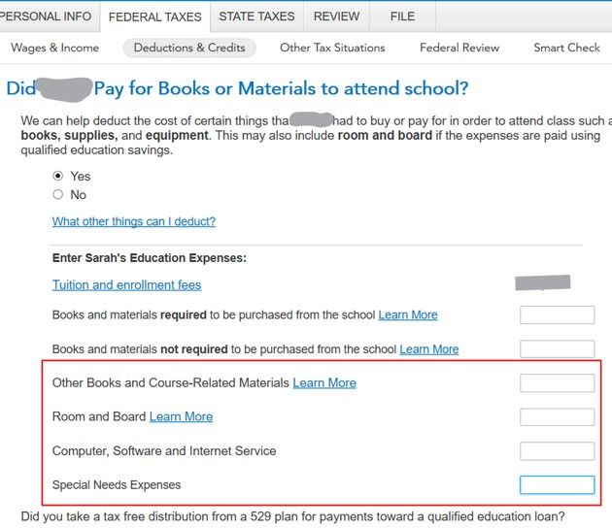Click the Room and Board amount field

pyautogui.click(x=557, y=417)
